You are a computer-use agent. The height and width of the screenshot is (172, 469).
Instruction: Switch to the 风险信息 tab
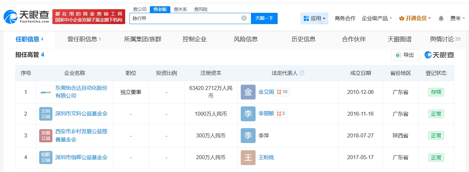[x=245, y=39]
